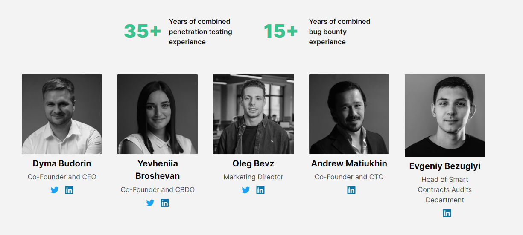Select Dyma Budorin's portrait photo
The height and width of the screenshot is (235, 523).
point(62,114)
